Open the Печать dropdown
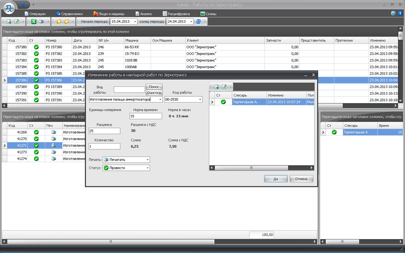The height and width of the screenshot is (253, 405). tap(148, 160)
